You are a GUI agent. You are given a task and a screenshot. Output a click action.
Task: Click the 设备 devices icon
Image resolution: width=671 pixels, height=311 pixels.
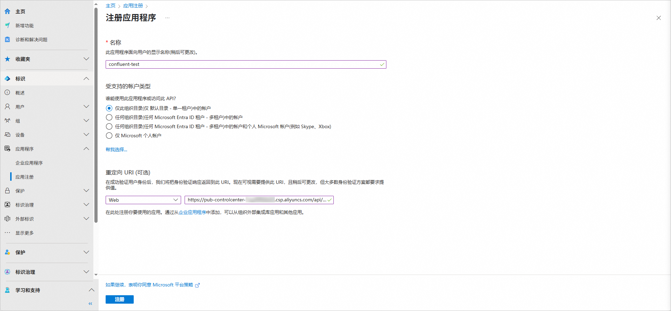(7, 135)
